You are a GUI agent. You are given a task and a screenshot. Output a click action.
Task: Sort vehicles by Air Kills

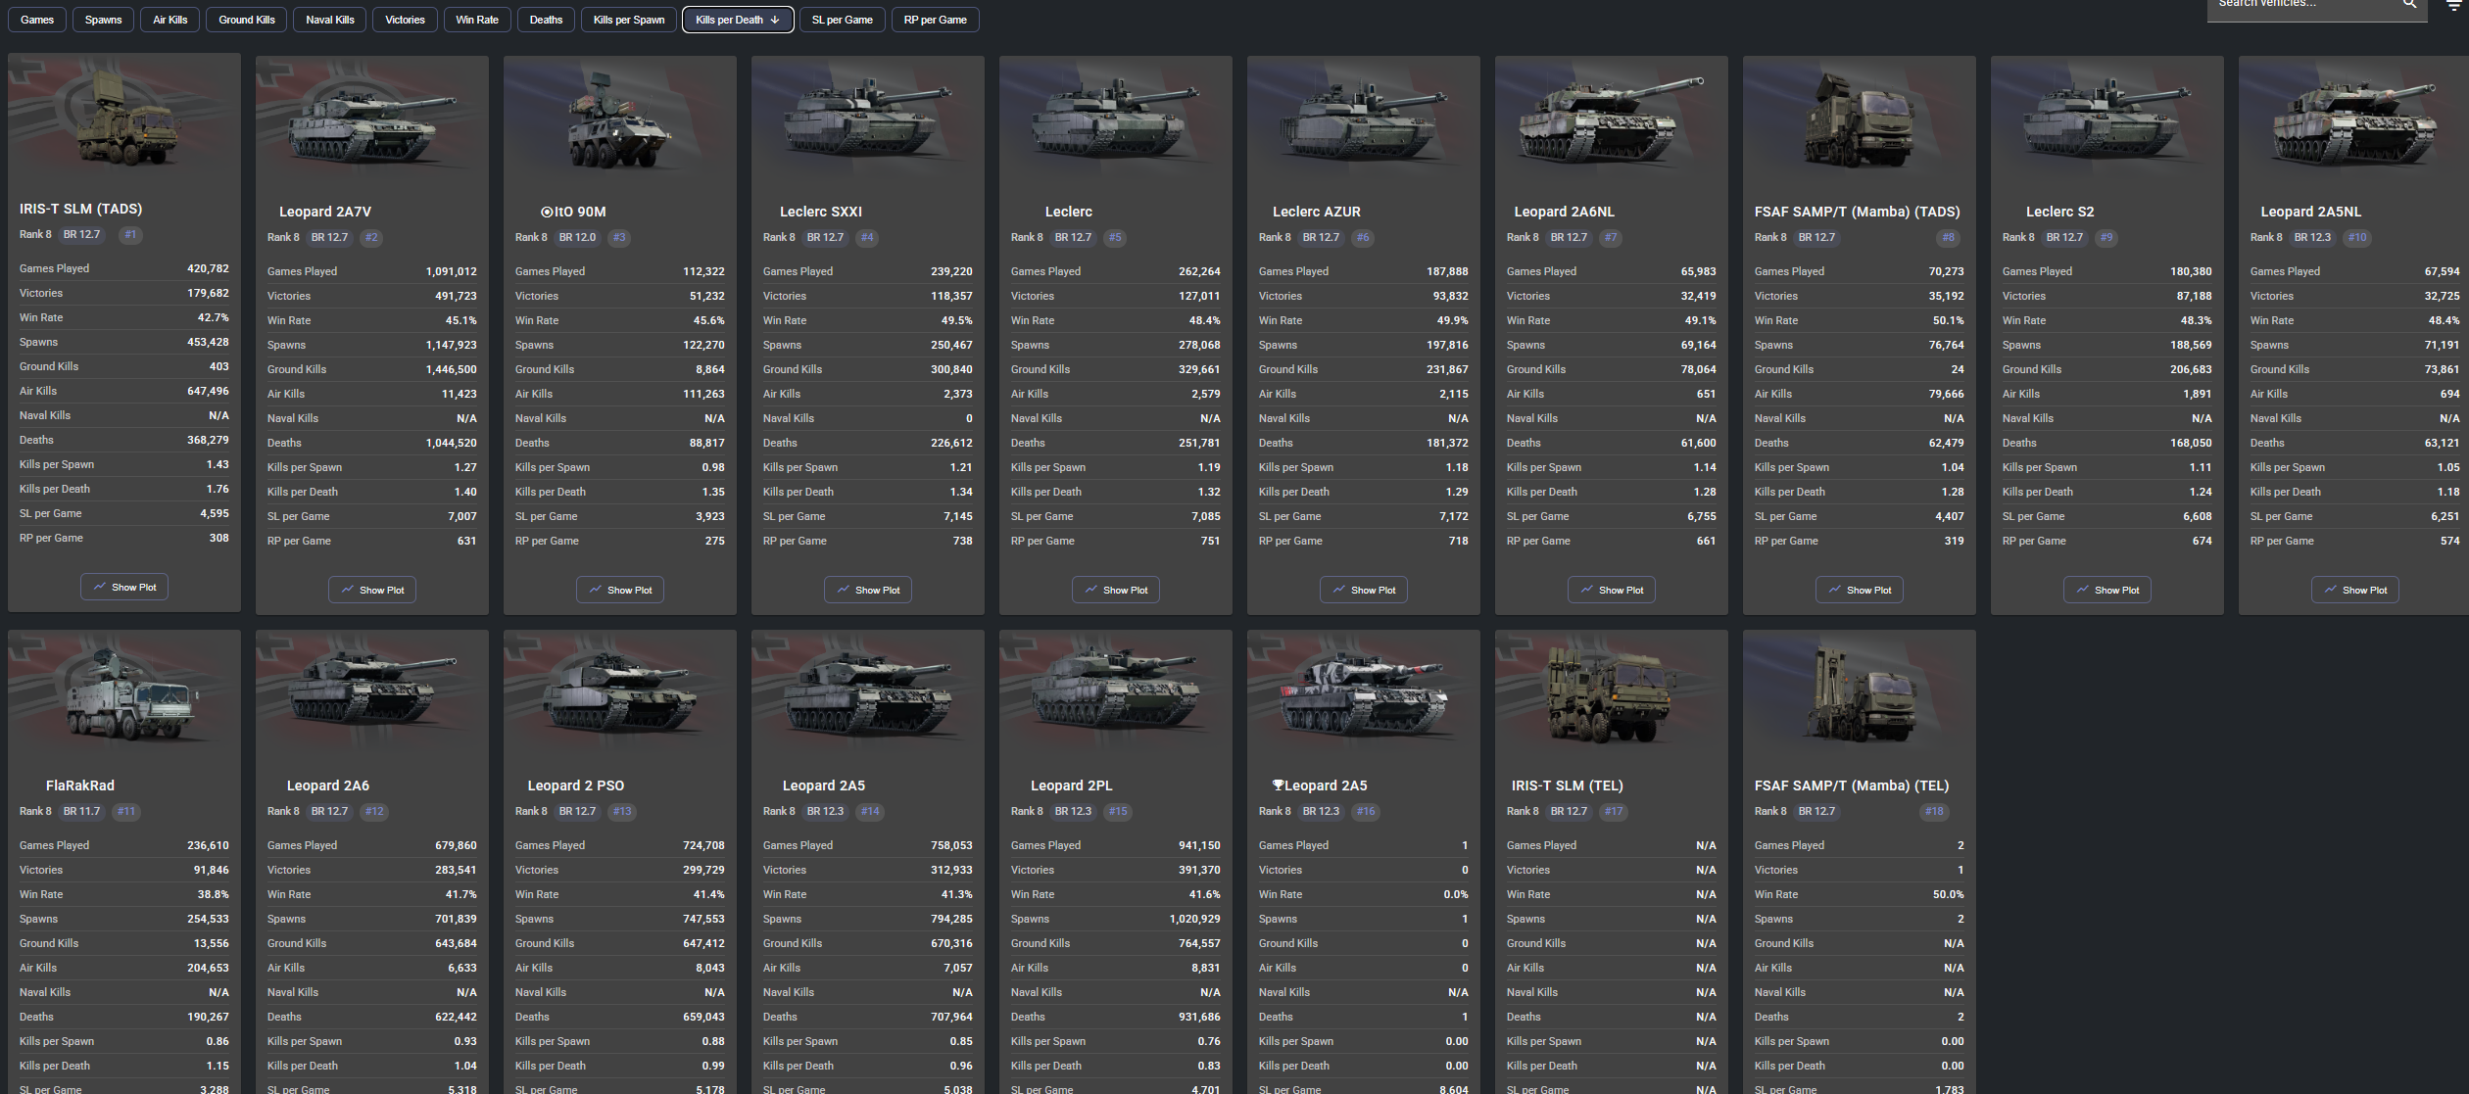tap(169, 20)
